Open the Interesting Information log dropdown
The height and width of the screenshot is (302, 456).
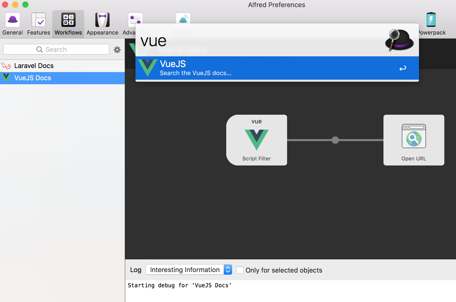point(189,270)
